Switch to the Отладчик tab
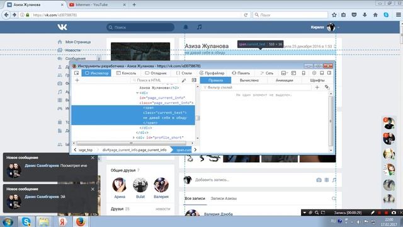Image resolution: width=403 pixels, height=227 pixels. [156, 73]
